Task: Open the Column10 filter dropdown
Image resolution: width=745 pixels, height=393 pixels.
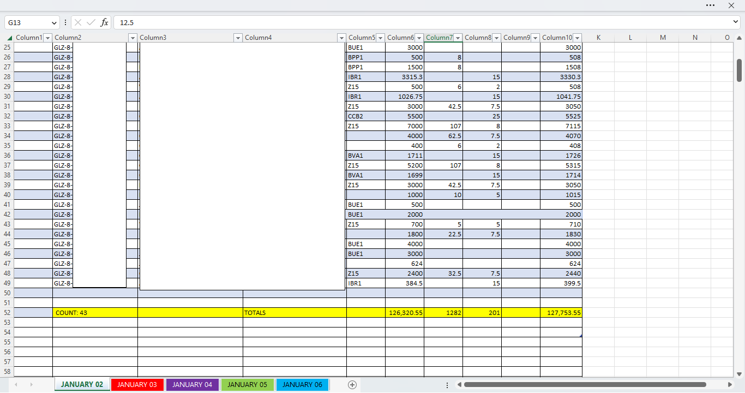Action: (x=577, y=38)
